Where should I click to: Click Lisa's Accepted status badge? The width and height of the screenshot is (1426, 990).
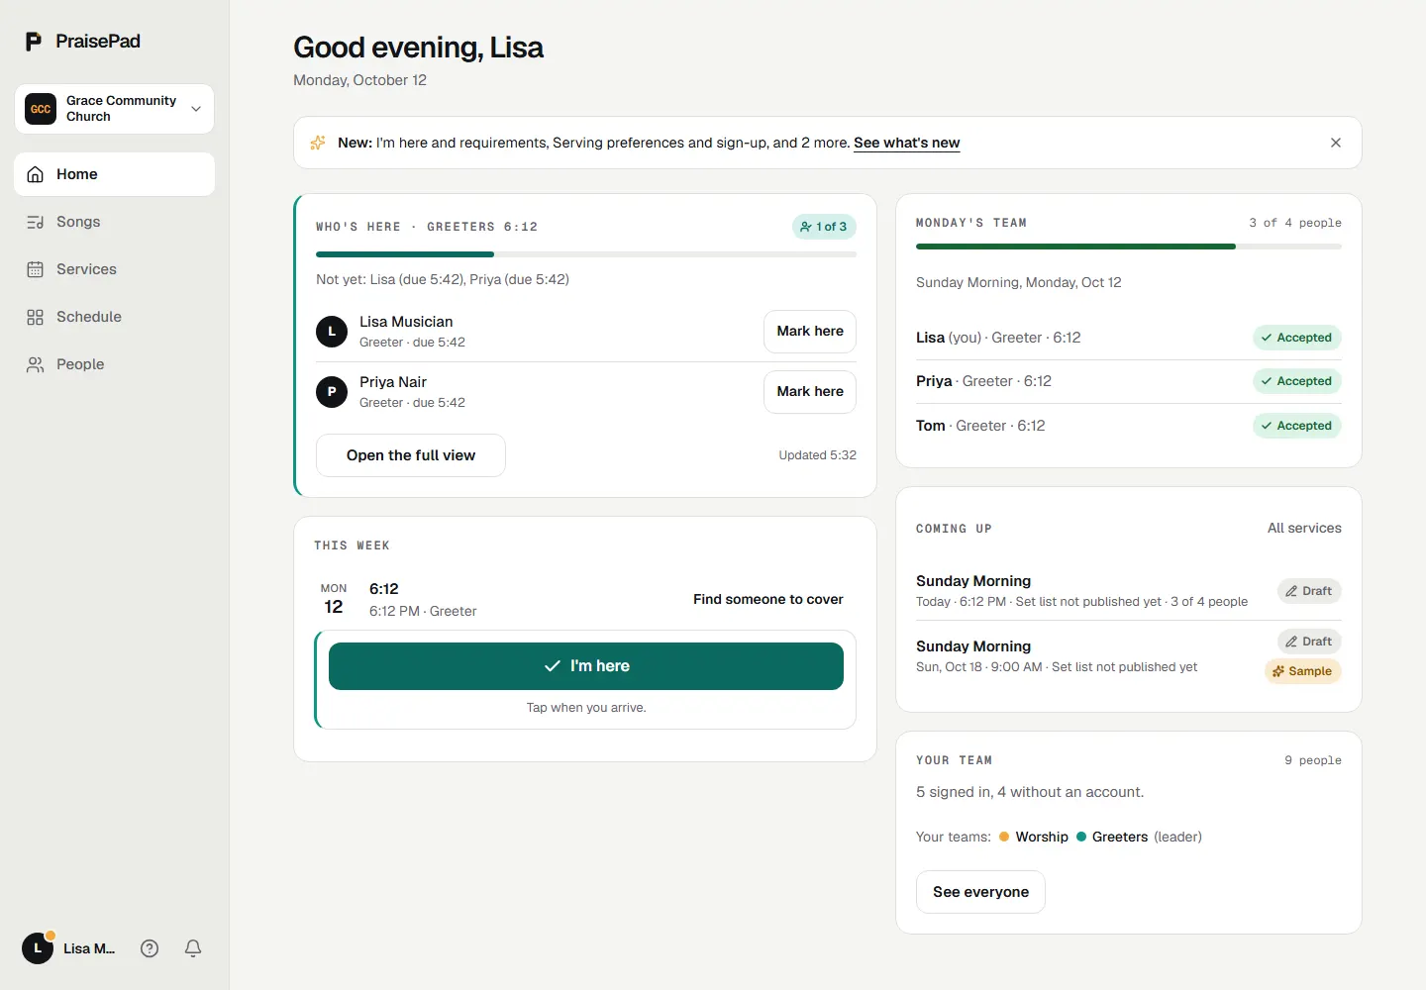coord(1297,338)
